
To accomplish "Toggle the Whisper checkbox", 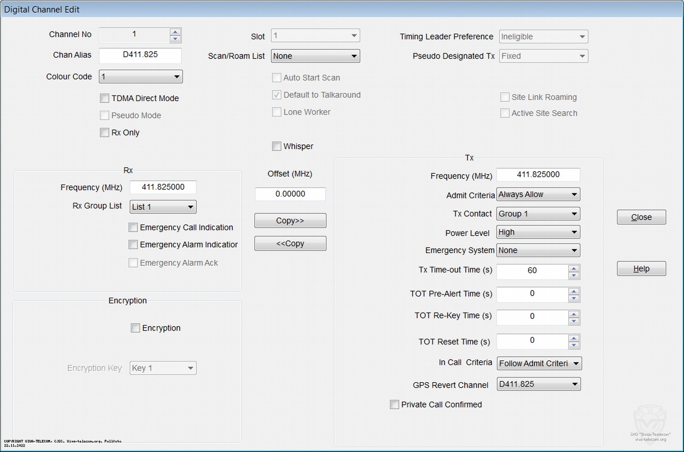I will point(276,146).
